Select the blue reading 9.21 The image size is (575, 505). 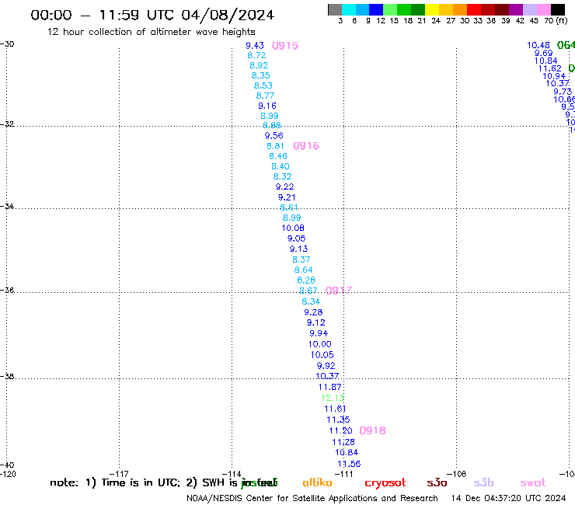coord(287,197)
